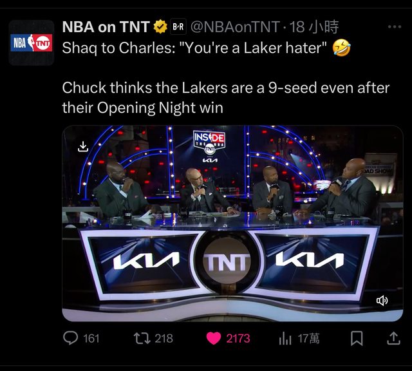Open the three-dot more options menu
The width and height of the screenshot is (412, 371).
point(395,26)
